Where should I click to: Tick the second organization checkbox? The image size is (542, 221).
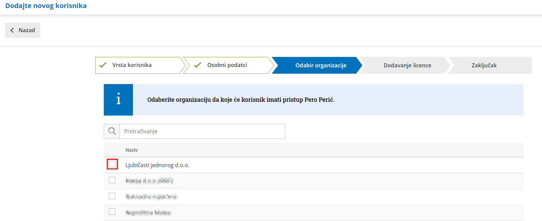tap(112, 180)
